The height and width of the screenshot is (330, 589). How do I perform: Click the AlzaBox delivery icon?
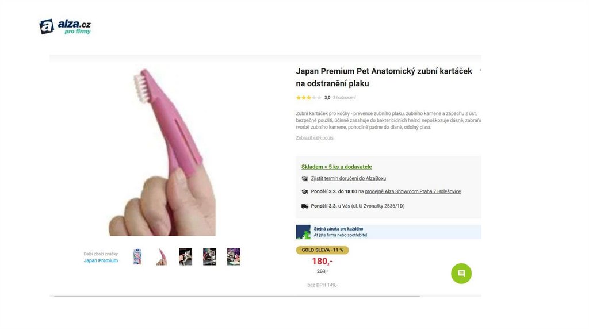click(305, 179)
